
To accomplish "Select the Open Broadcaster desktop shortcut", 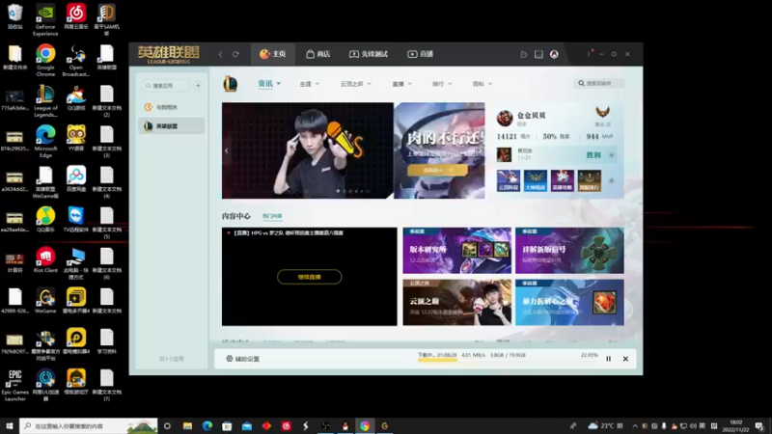I will point(76,61).
